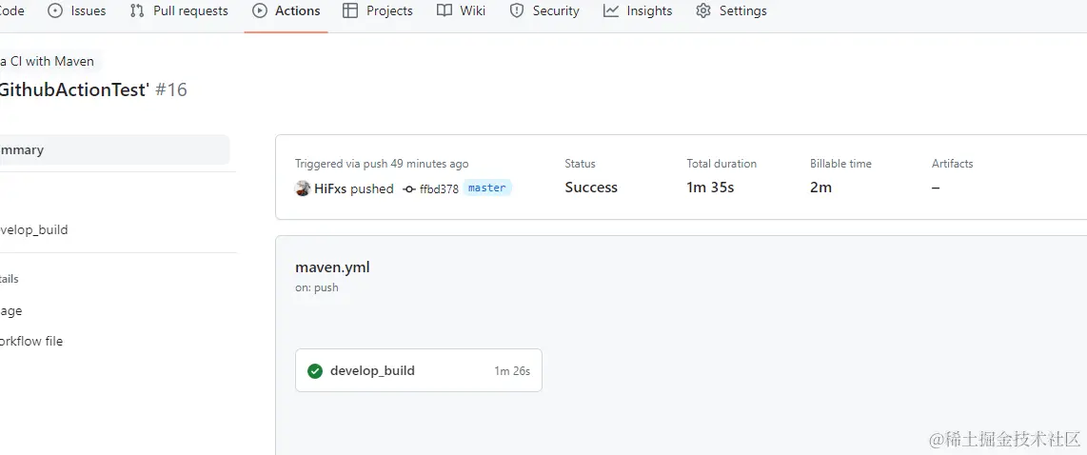
Task: Open commit ffbd378
Action: (x=439, y=188)
